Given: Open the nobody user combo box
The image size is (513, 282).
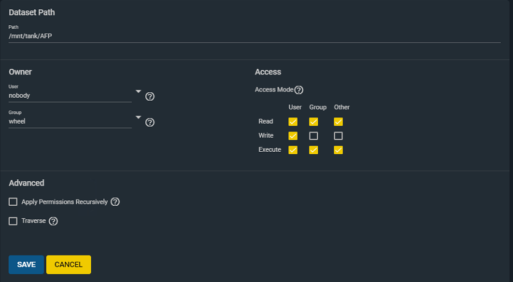Looking at the screenshot, I should (70, 95).
